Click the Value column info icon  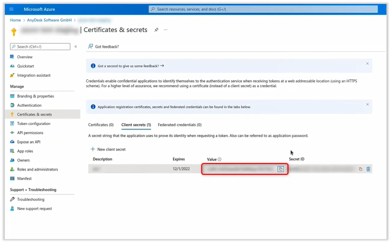click(220, 159)
